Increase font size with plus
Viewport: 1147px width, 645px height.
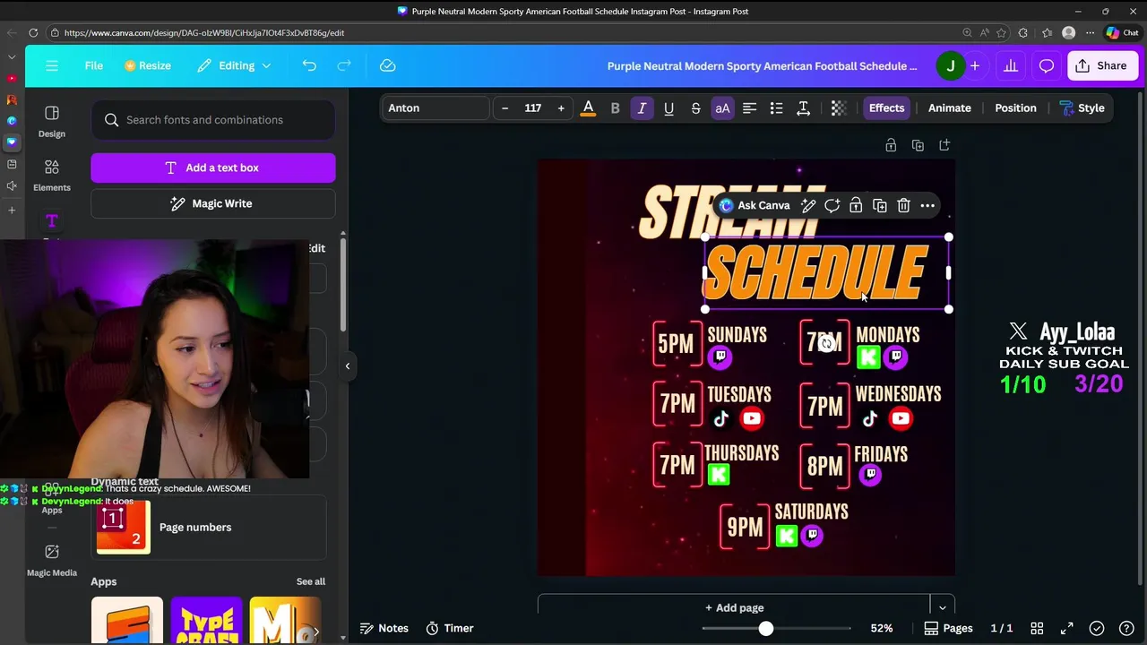[561, 107]
